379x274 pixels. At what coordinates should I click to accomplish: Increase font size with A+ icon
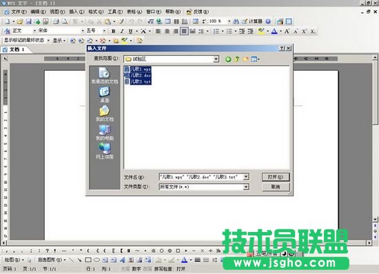pos(287,31)
